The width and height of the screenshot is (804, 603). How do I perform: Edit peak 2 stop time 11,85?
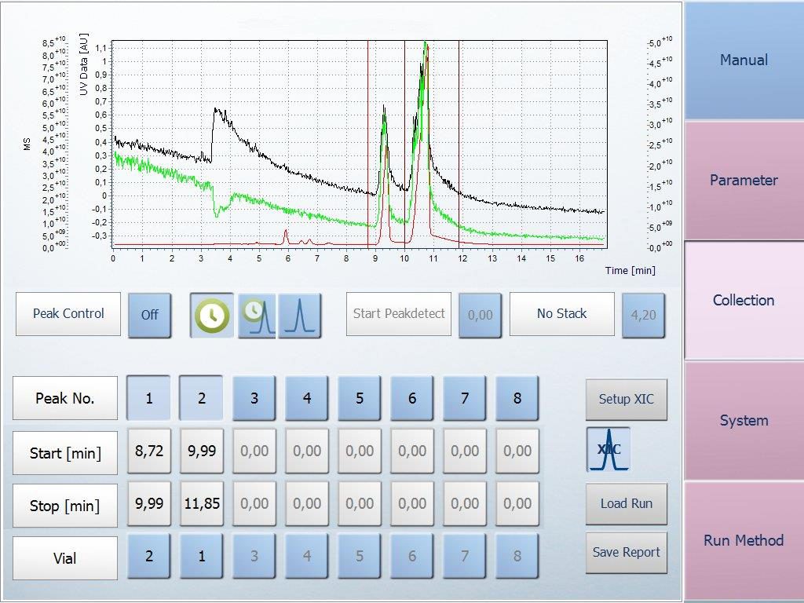tap(201, 504)
